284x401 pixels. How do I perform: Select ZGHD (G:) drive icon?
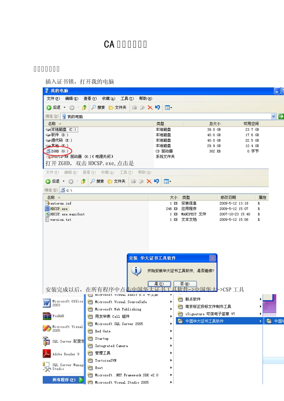48,151
